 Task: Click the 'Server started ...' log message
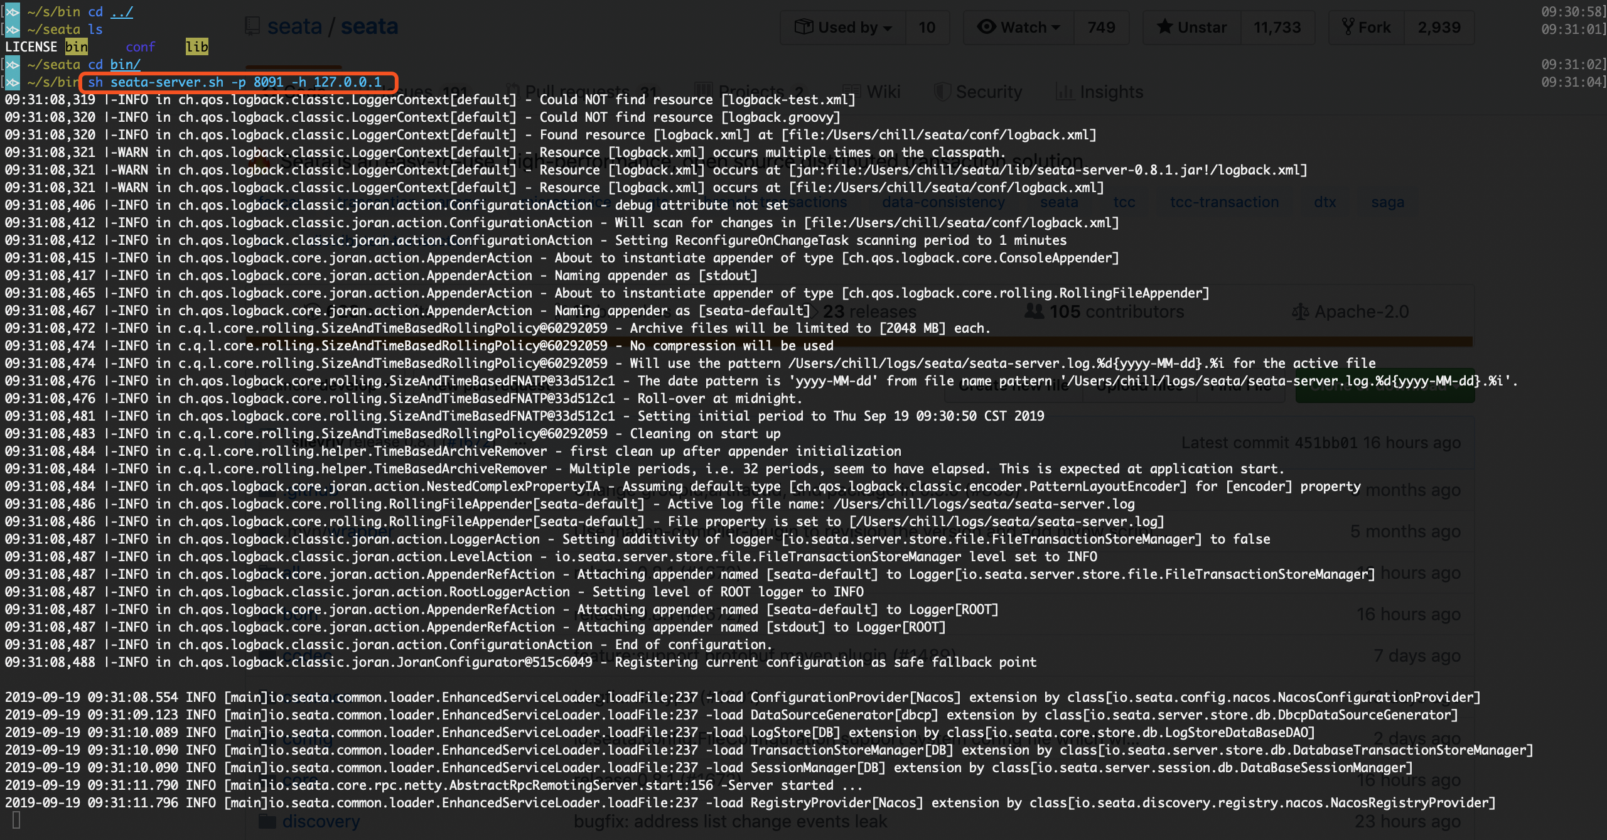point(795,785)
